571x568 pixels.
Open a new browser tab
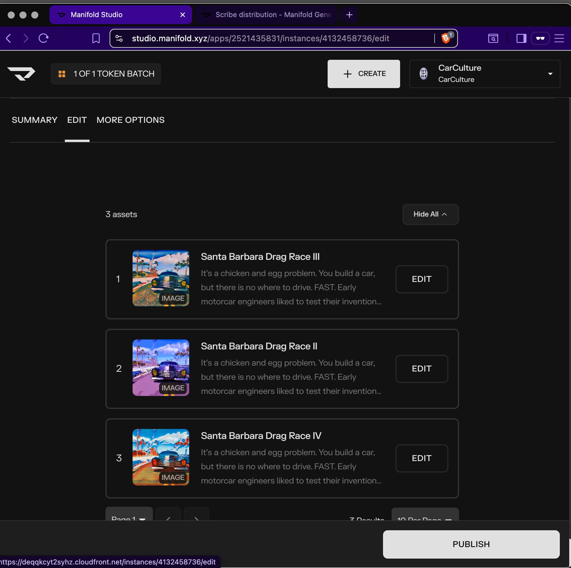tap(349, 15)
